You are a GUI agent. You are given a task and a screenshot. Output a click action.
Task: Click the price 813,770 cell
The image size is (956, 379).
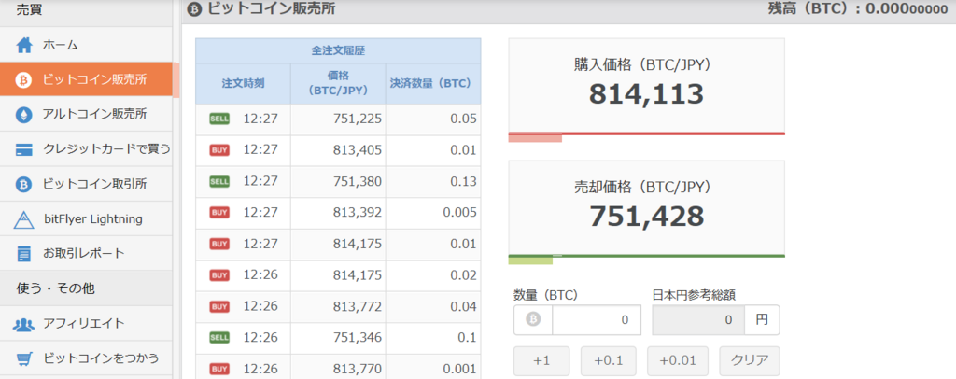point(338,367)
